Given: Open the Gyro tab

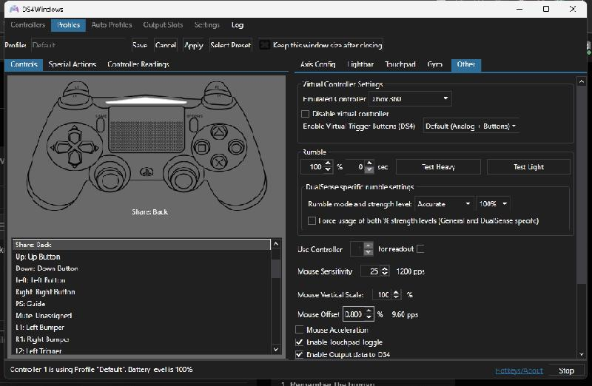Looking at the screenshot, I should click(434, 64).
